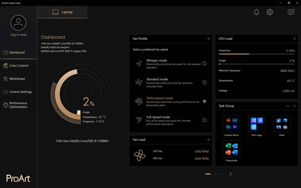
Task: Click the move handle on Fan Load panel
Action: coord(208,140)
